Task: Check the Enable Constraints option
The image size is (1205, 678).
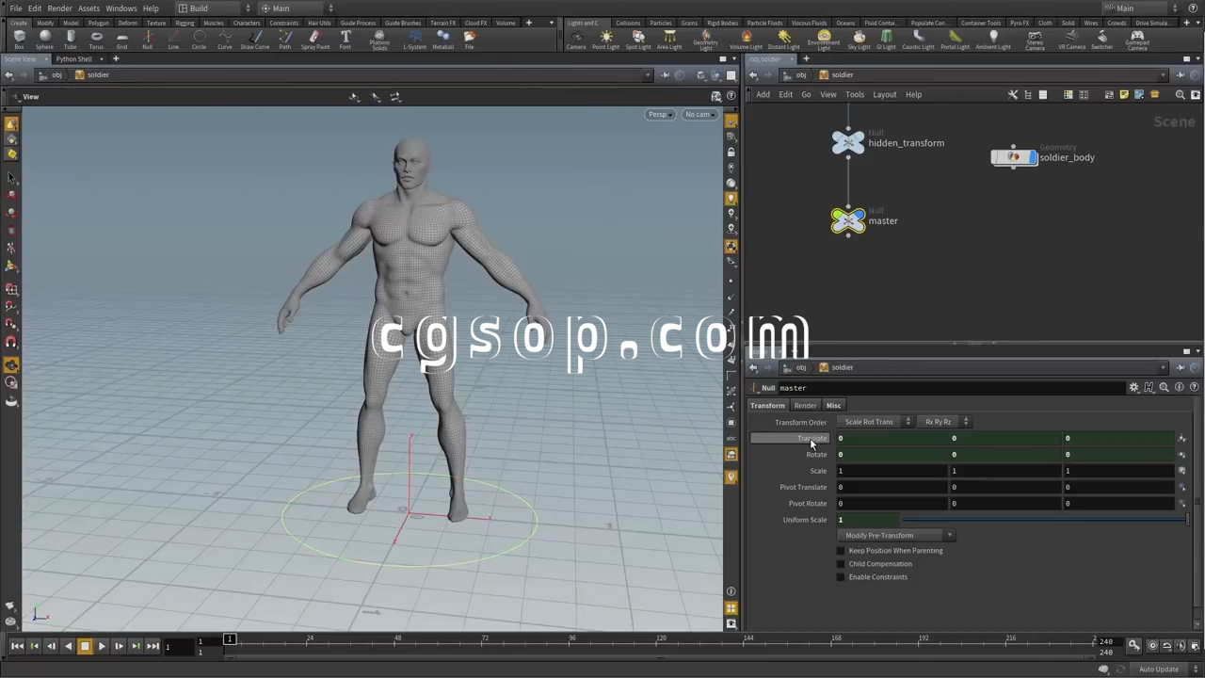Action: click(x=841, y=577)
